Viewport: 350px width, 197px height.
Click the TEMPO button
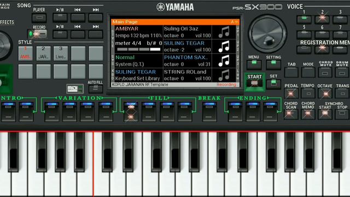coord(308,94)
